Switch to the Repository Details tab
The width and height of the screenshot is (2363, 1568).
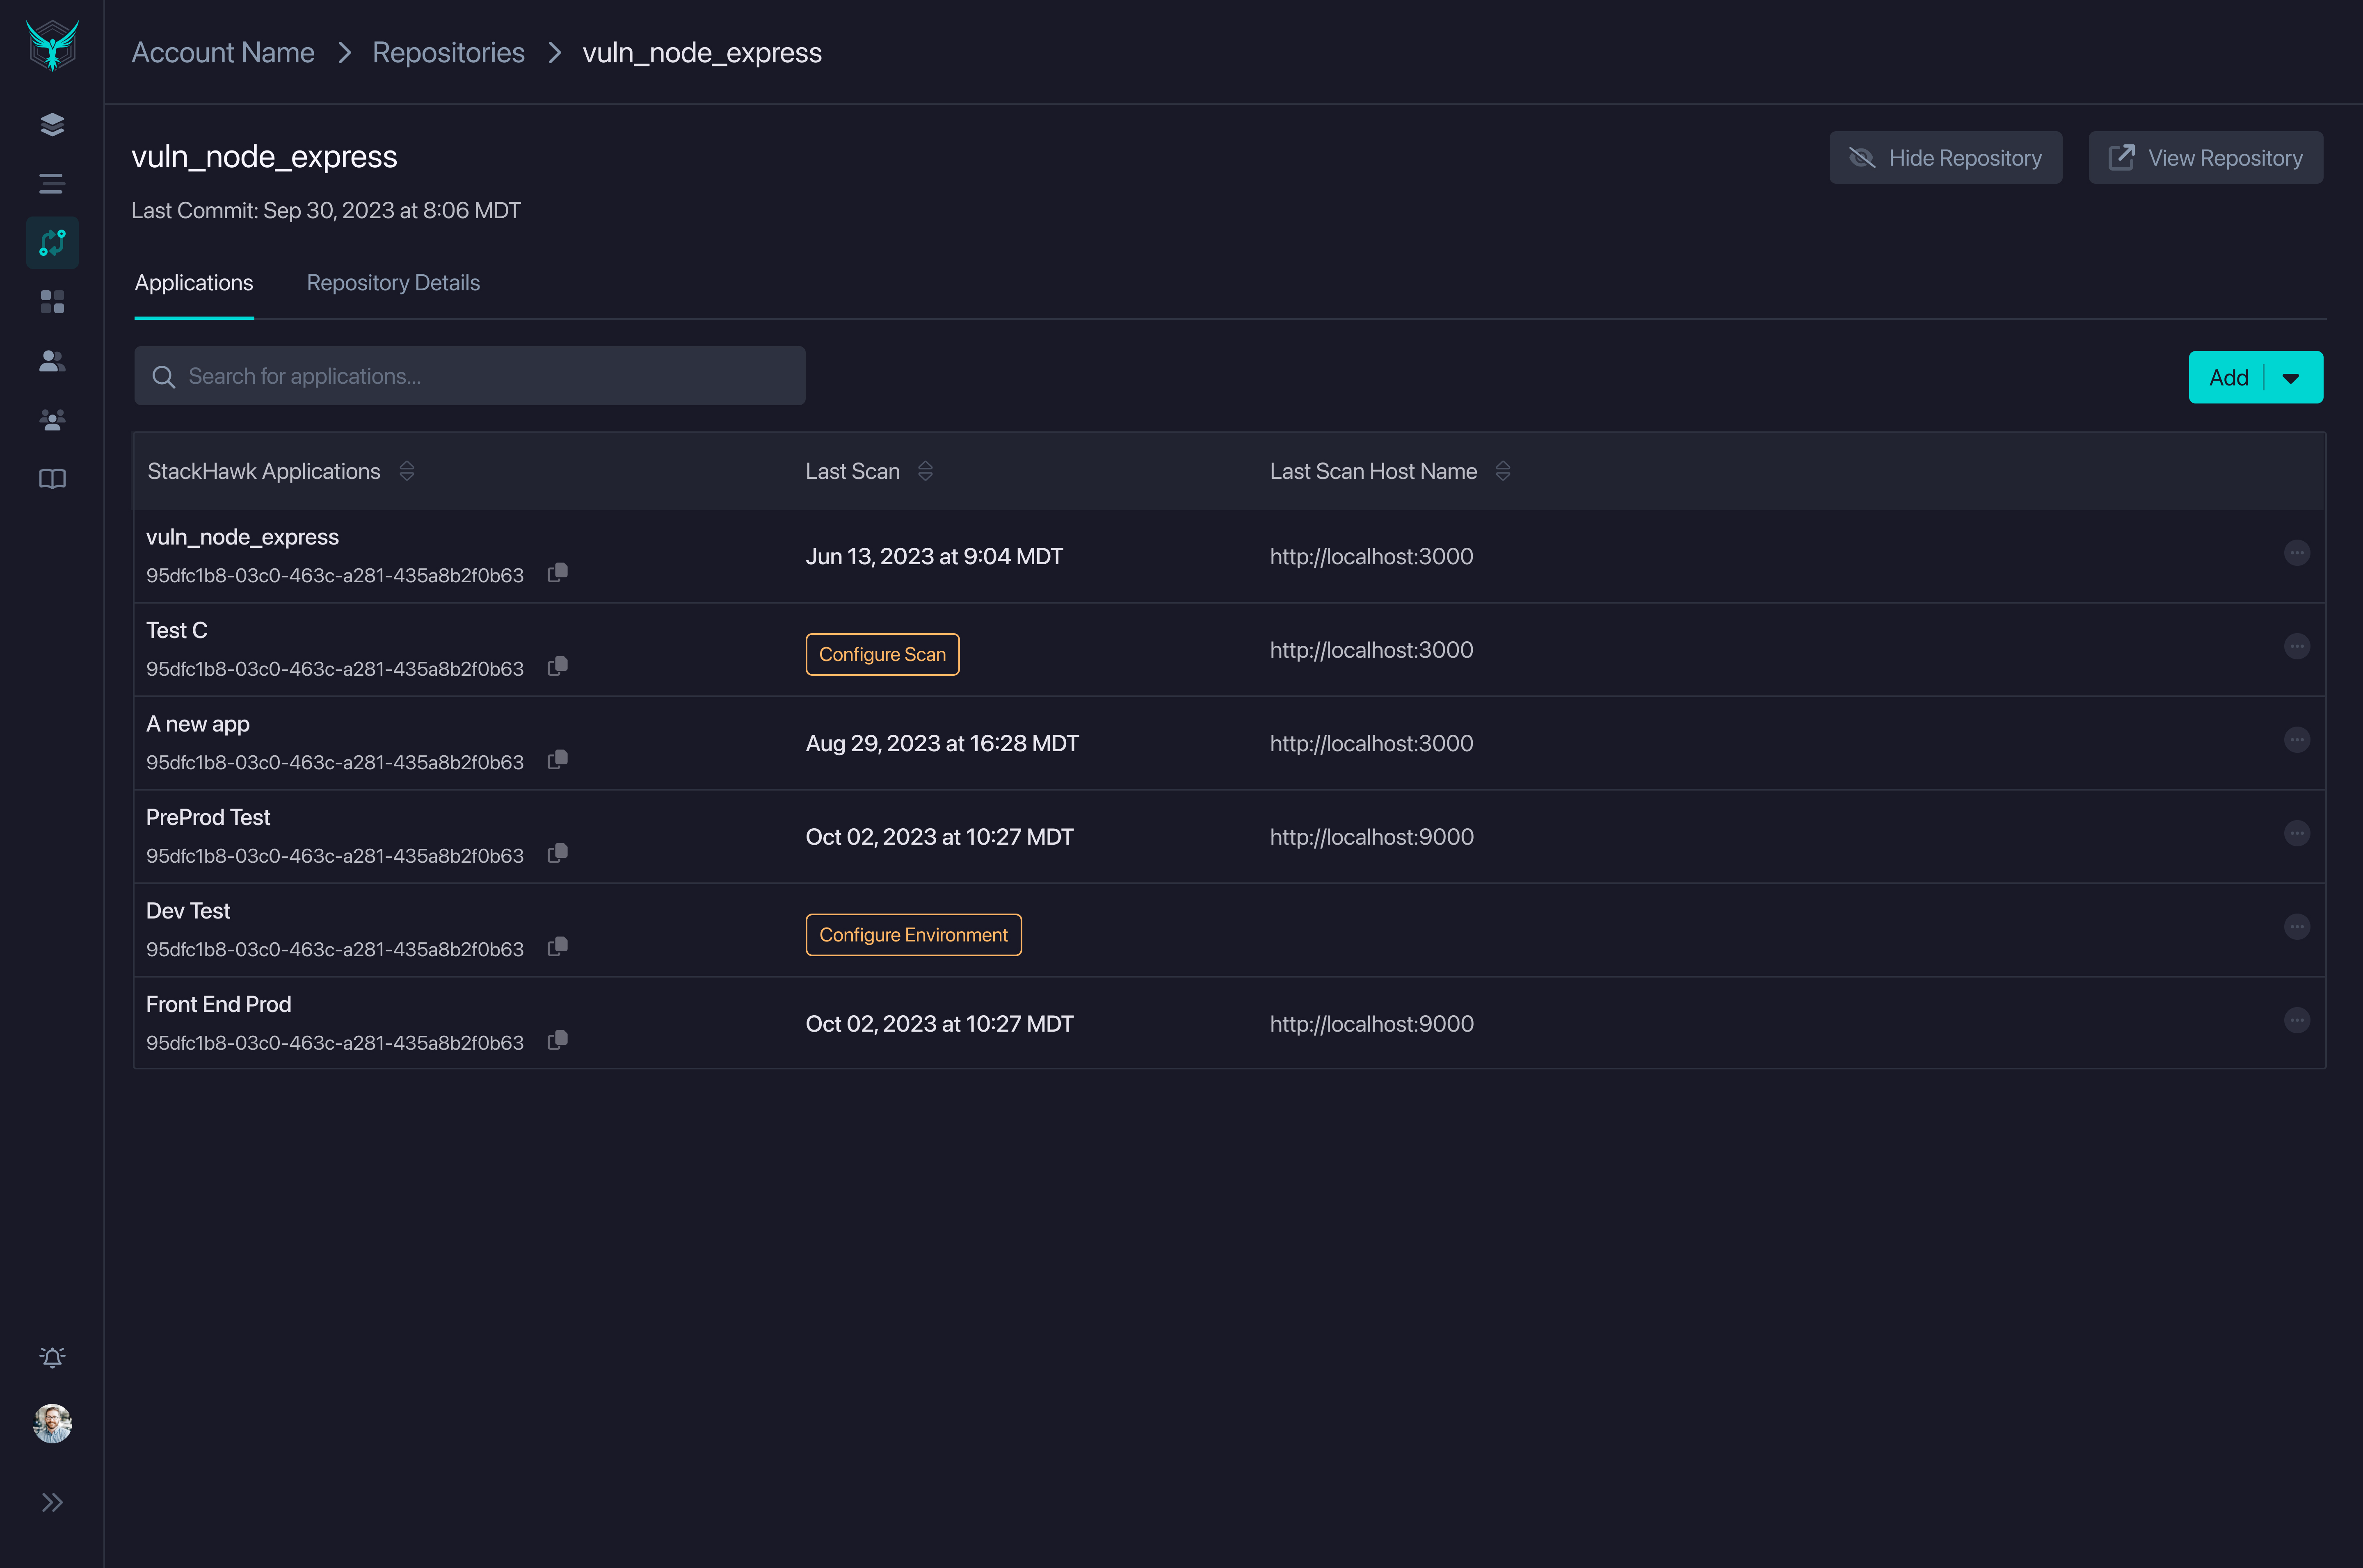pyautogui.click(x=393, y=283)
